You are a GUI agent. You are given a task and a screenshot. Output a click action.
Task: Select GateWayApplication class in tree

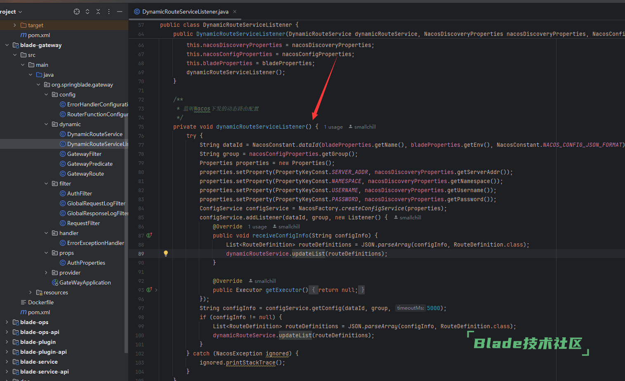pos(82,282)
